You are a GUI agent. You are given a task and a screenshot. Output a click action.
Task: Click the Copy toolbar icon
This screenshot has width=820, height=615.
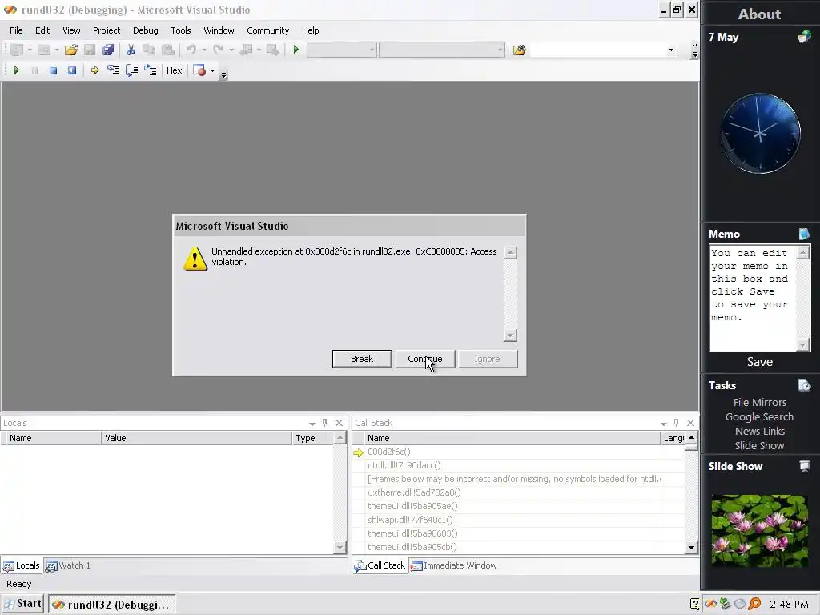tap(149, 50)
